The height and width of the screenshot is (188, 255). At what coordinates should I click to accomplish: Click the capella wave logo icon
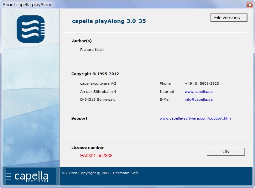[31, 29]
